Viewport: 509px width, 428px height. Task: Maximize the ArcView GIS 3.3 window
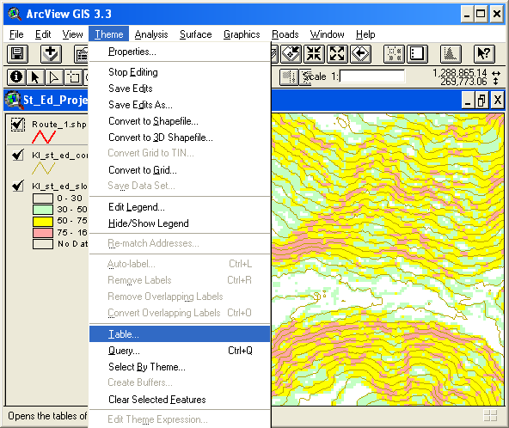[481, 15]
